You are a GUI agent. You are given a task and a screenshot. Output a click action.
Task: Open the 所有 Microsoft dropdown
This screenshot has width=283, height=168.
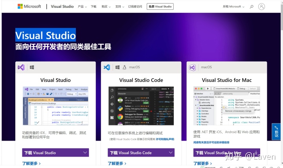tap(233, 7)
